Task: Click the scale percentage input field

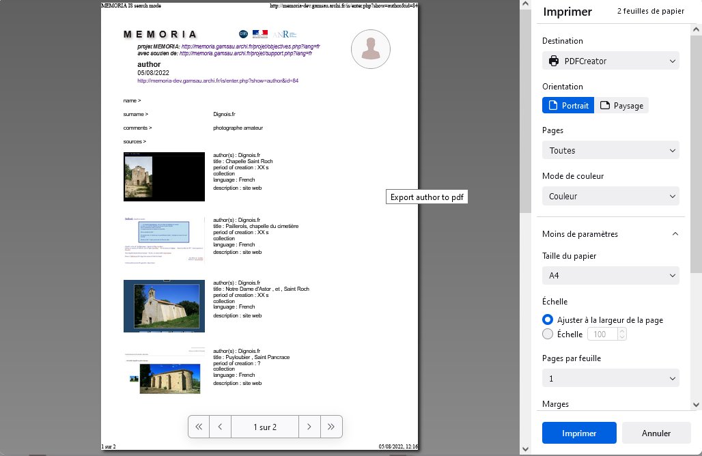Action: 602,334
